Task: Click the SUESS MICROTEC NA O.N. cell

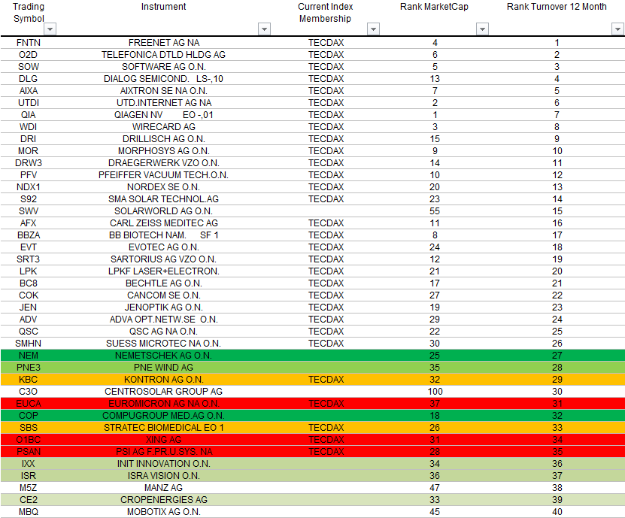Action: point(163,343)
